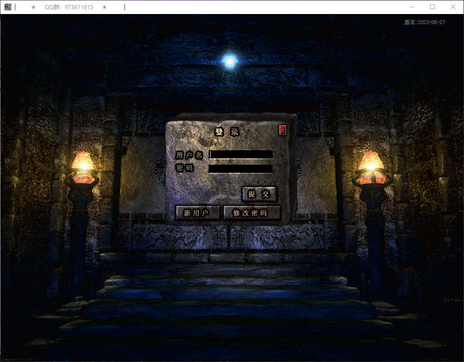Click the QQ群: 973671615 title text
This screenshot has height=362, width=464.
69,7
